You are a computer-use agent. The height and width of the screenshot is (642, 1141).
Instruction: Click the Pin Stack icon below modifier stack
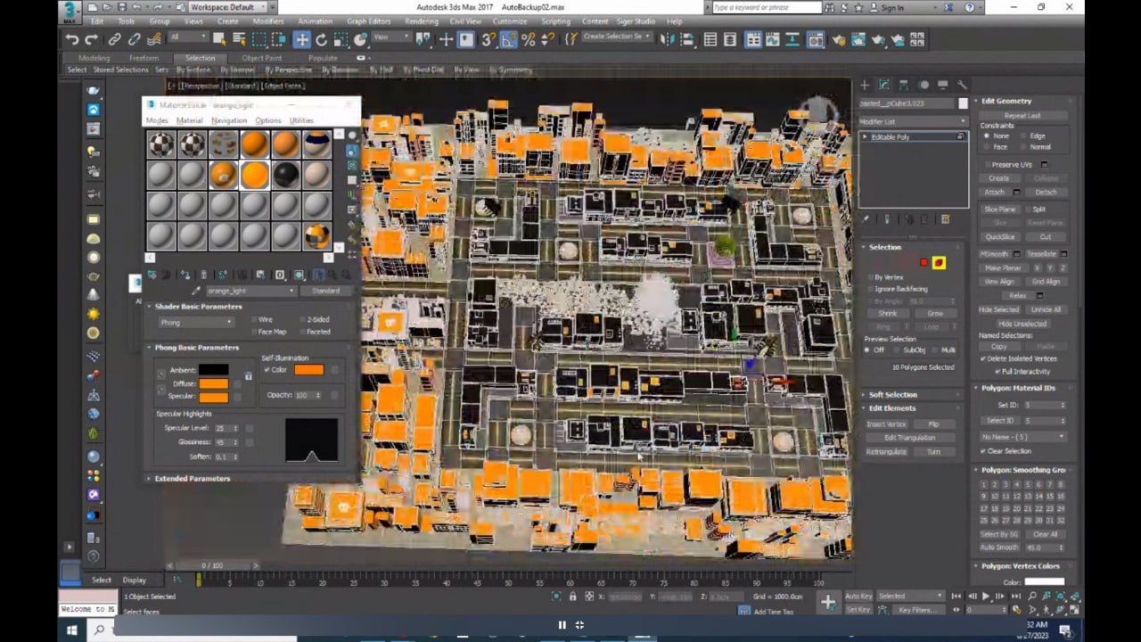tap(865, 219)
